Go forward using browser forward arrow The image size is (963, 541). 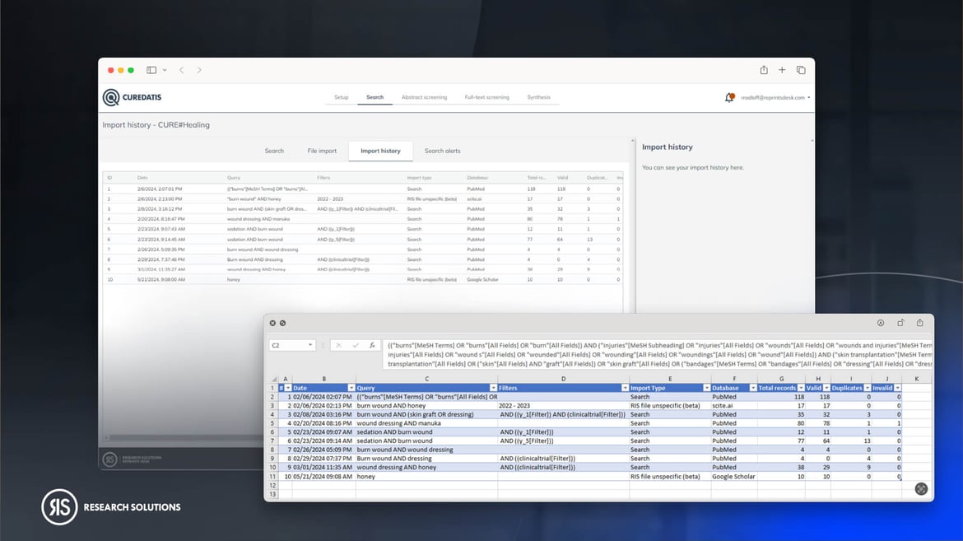tap(199, 70)
